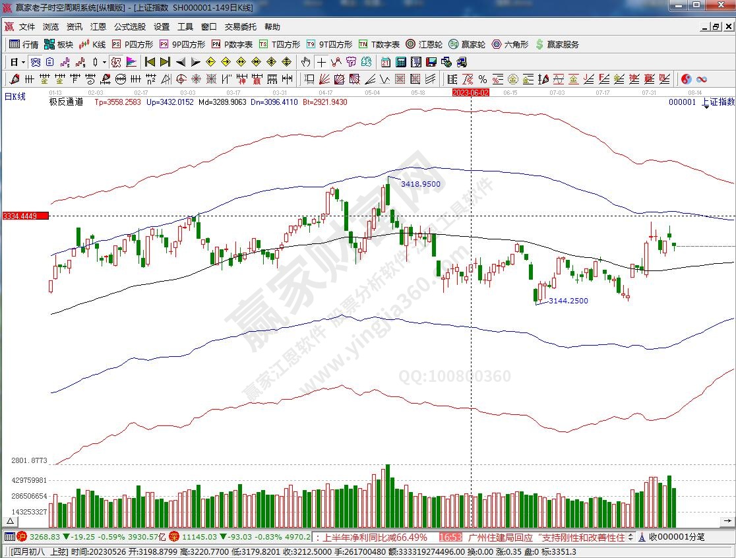Open the 六角形 hexagon chart
This screenshot has width=736, height=558.
tap(510, 45)
